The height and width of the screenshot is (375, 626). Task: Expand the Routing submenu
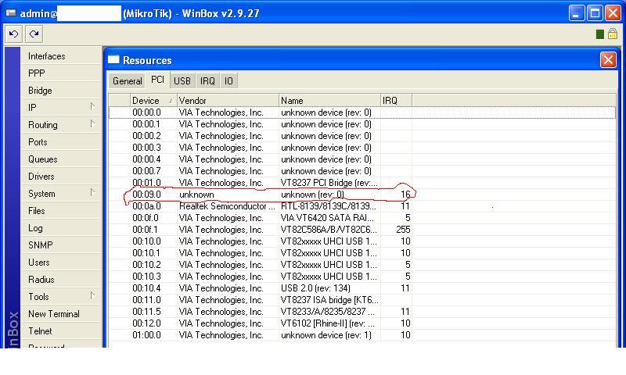click(92, 124)
